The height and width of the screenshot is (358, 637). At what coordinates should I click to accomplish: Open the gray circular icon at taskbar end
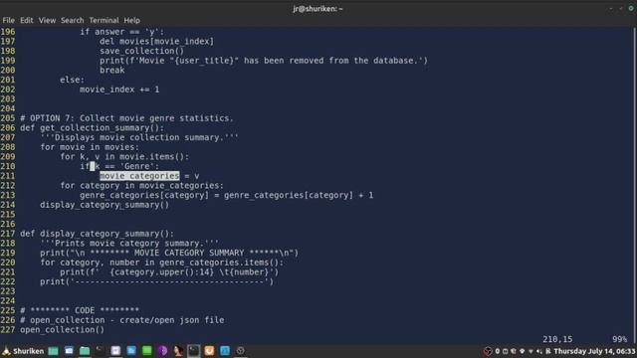click(x=241, y=351)
